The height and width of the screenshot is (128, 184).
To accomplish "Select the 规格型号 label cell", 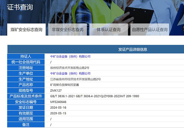I will (26, 91).
